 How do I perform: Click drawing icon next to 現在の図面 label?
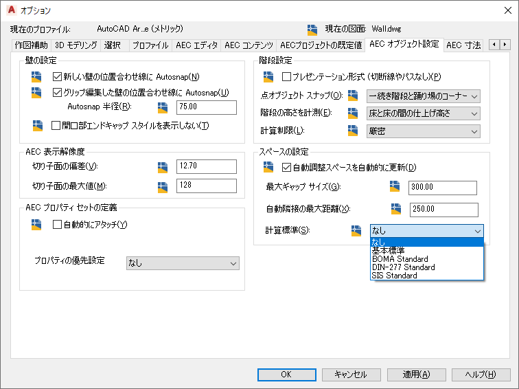tap(312, 30)
